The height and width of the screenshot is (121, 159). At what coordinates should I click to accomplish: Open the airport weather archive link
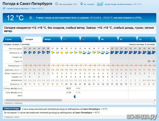point(25,9)
